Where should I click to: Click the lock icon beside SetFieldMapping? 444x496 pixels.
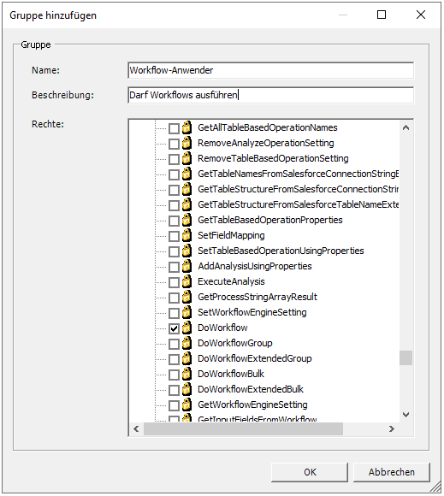point(186,235)
